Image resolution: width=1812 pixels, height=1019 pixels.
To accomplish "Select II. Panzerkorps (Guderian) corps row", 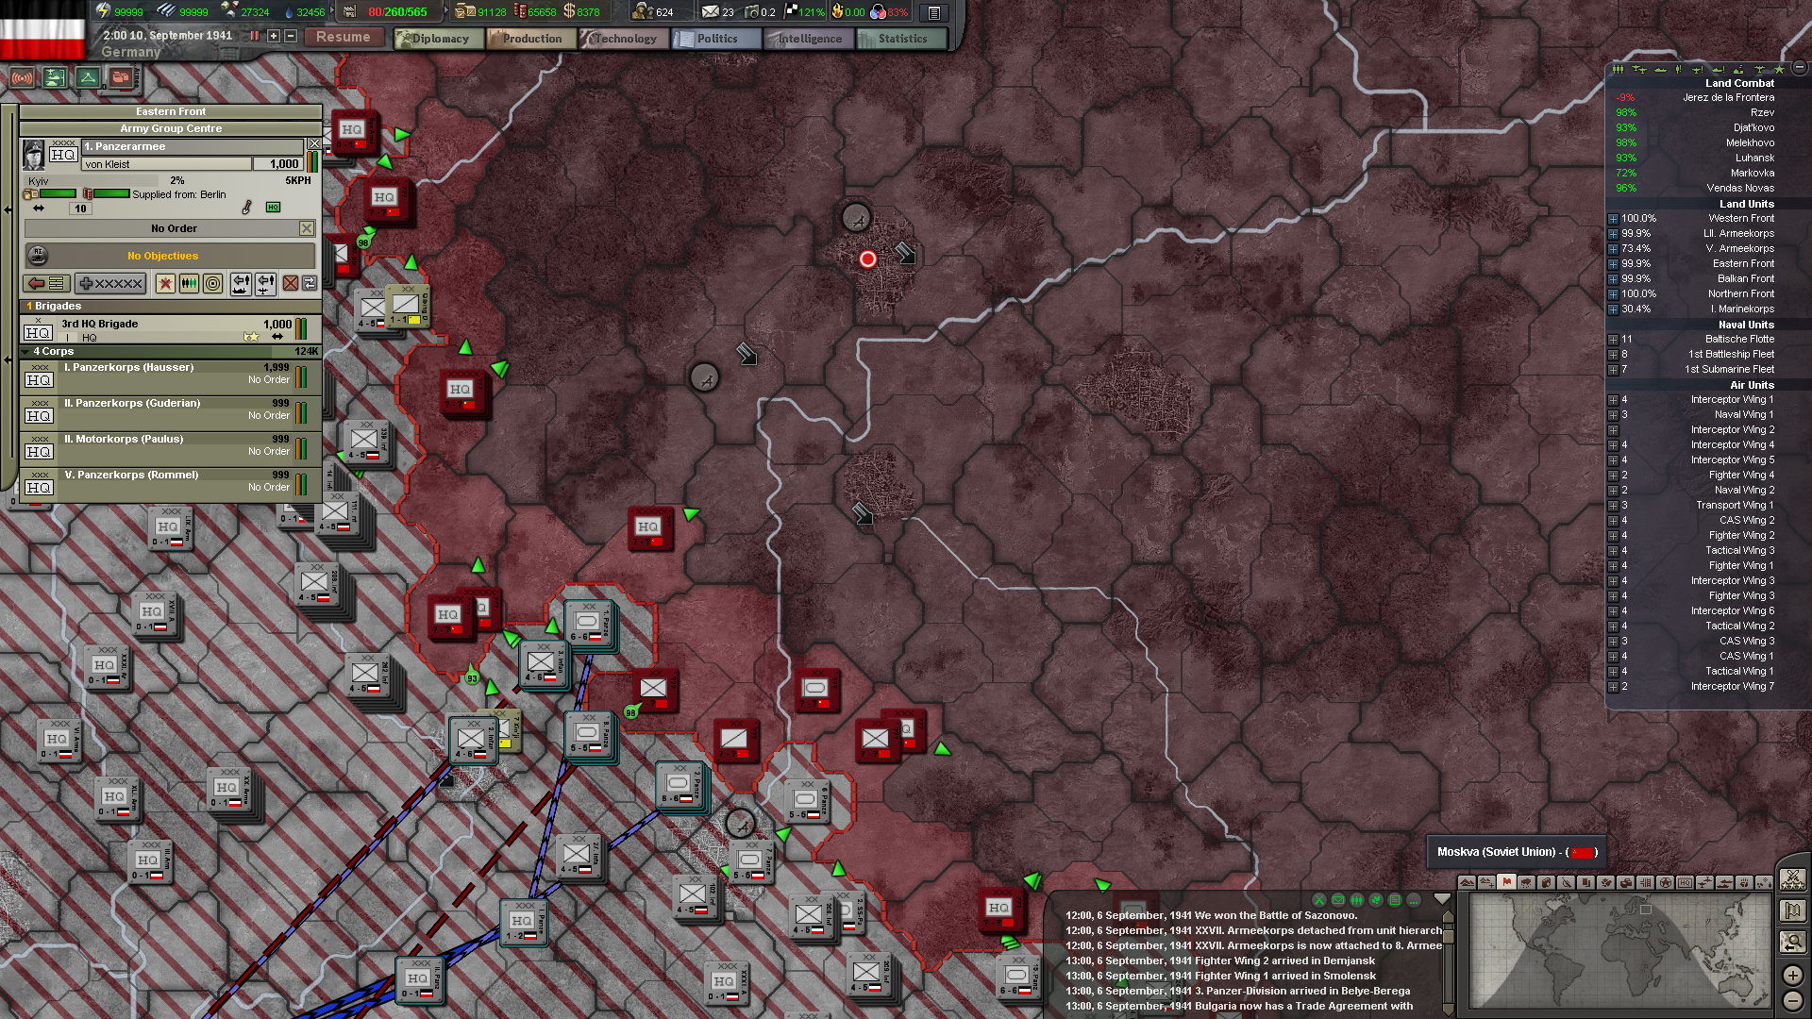I will [x=170, y=414].
